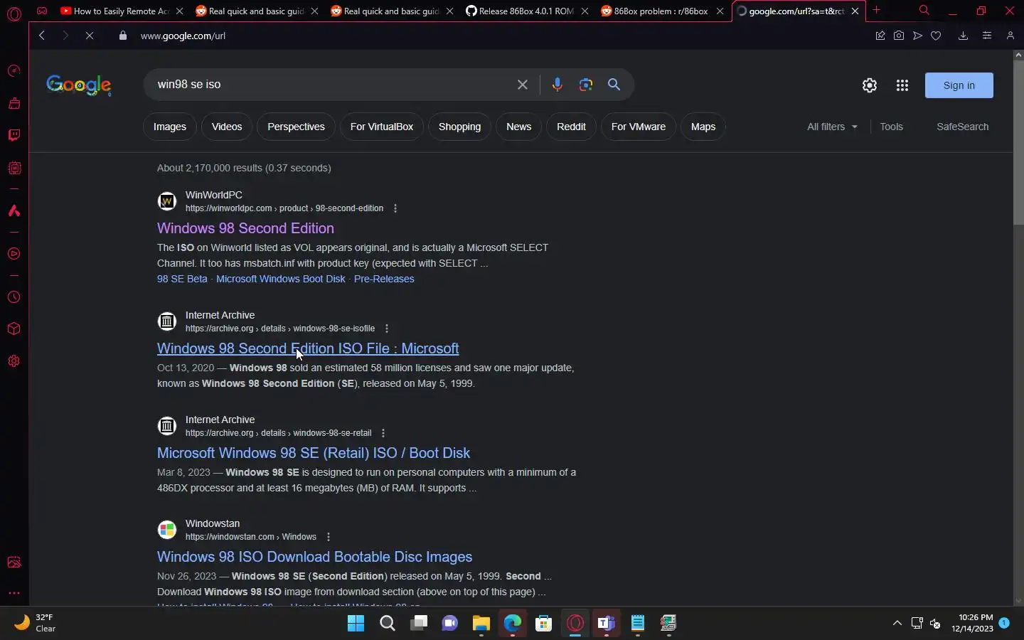
Task: Open Player panel in sidebar
Action: coord(14,254)
